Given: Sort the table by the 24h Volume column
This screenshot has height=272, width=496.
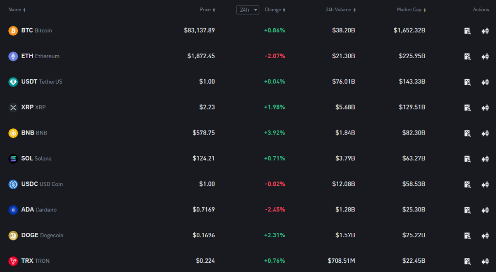Looking at the screenshot, I should (341, 10).
